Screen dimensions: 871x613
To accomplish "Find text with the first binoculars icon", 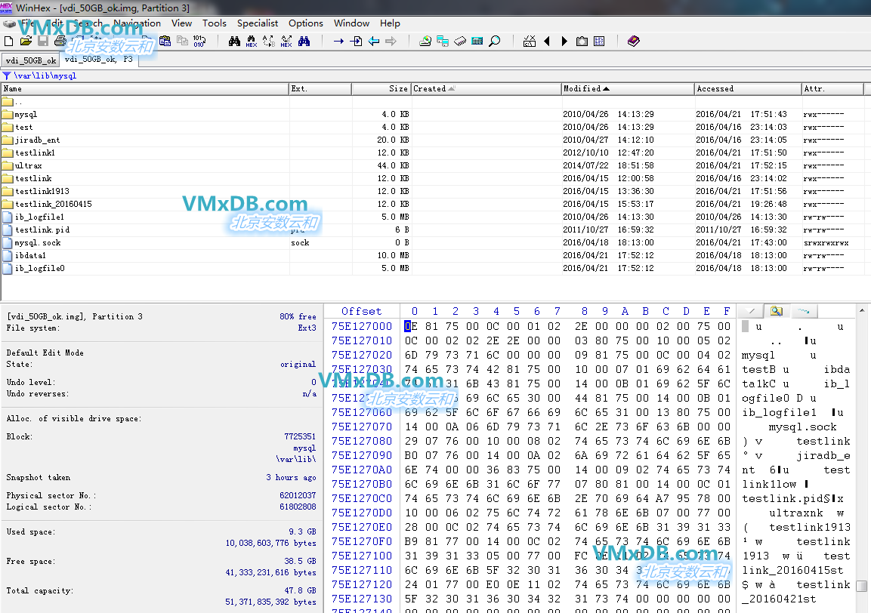I will tap(234, 41).
